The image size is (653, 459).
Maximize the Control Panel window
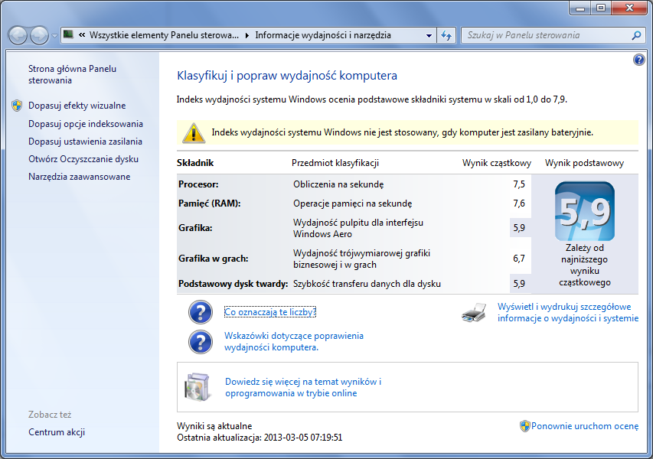click(x=600, y=8)
